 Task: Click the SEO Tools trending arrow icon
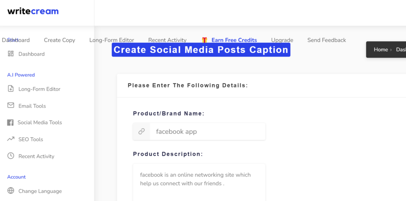11,139
